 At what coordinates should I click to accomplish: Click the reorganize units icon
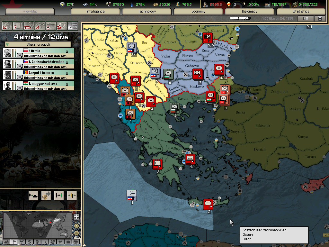(59, 195)
